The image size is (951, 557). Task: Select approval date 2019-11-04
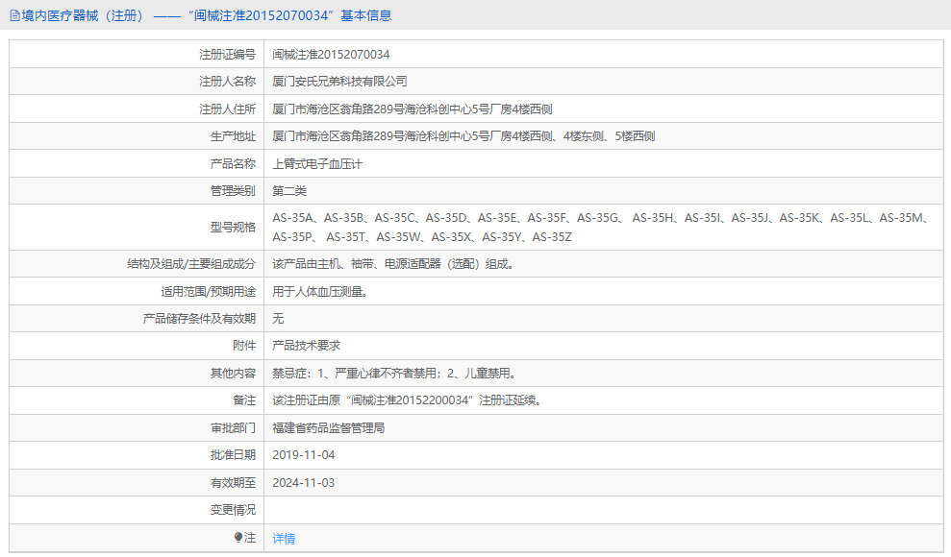pyautogui.click(x=303, y=454)
